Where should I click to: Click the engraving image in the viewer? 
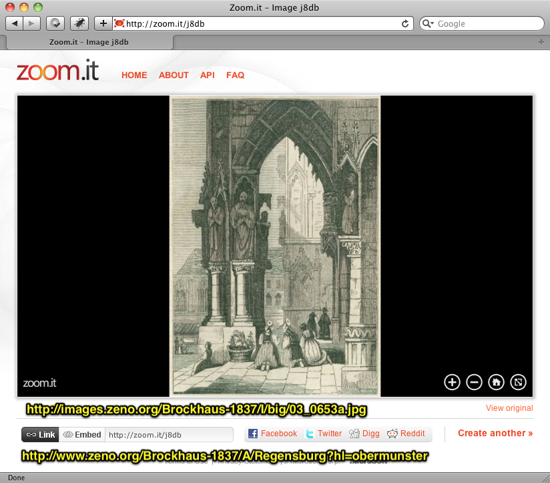(275, 246)
